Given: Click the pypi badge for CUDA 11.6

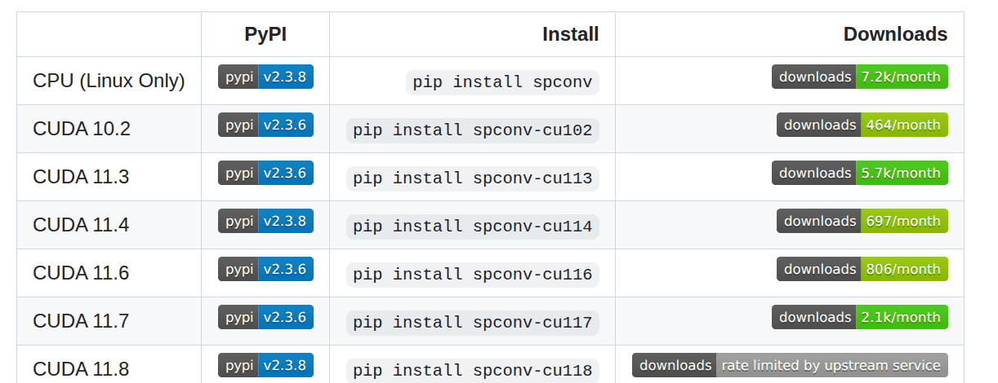Looking at the screenshot, I should point(265,270).
